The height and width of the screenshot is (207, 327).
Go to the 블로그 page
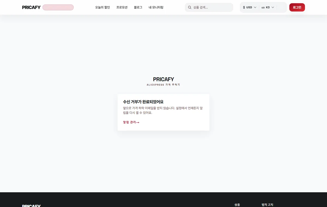(138, 7)
